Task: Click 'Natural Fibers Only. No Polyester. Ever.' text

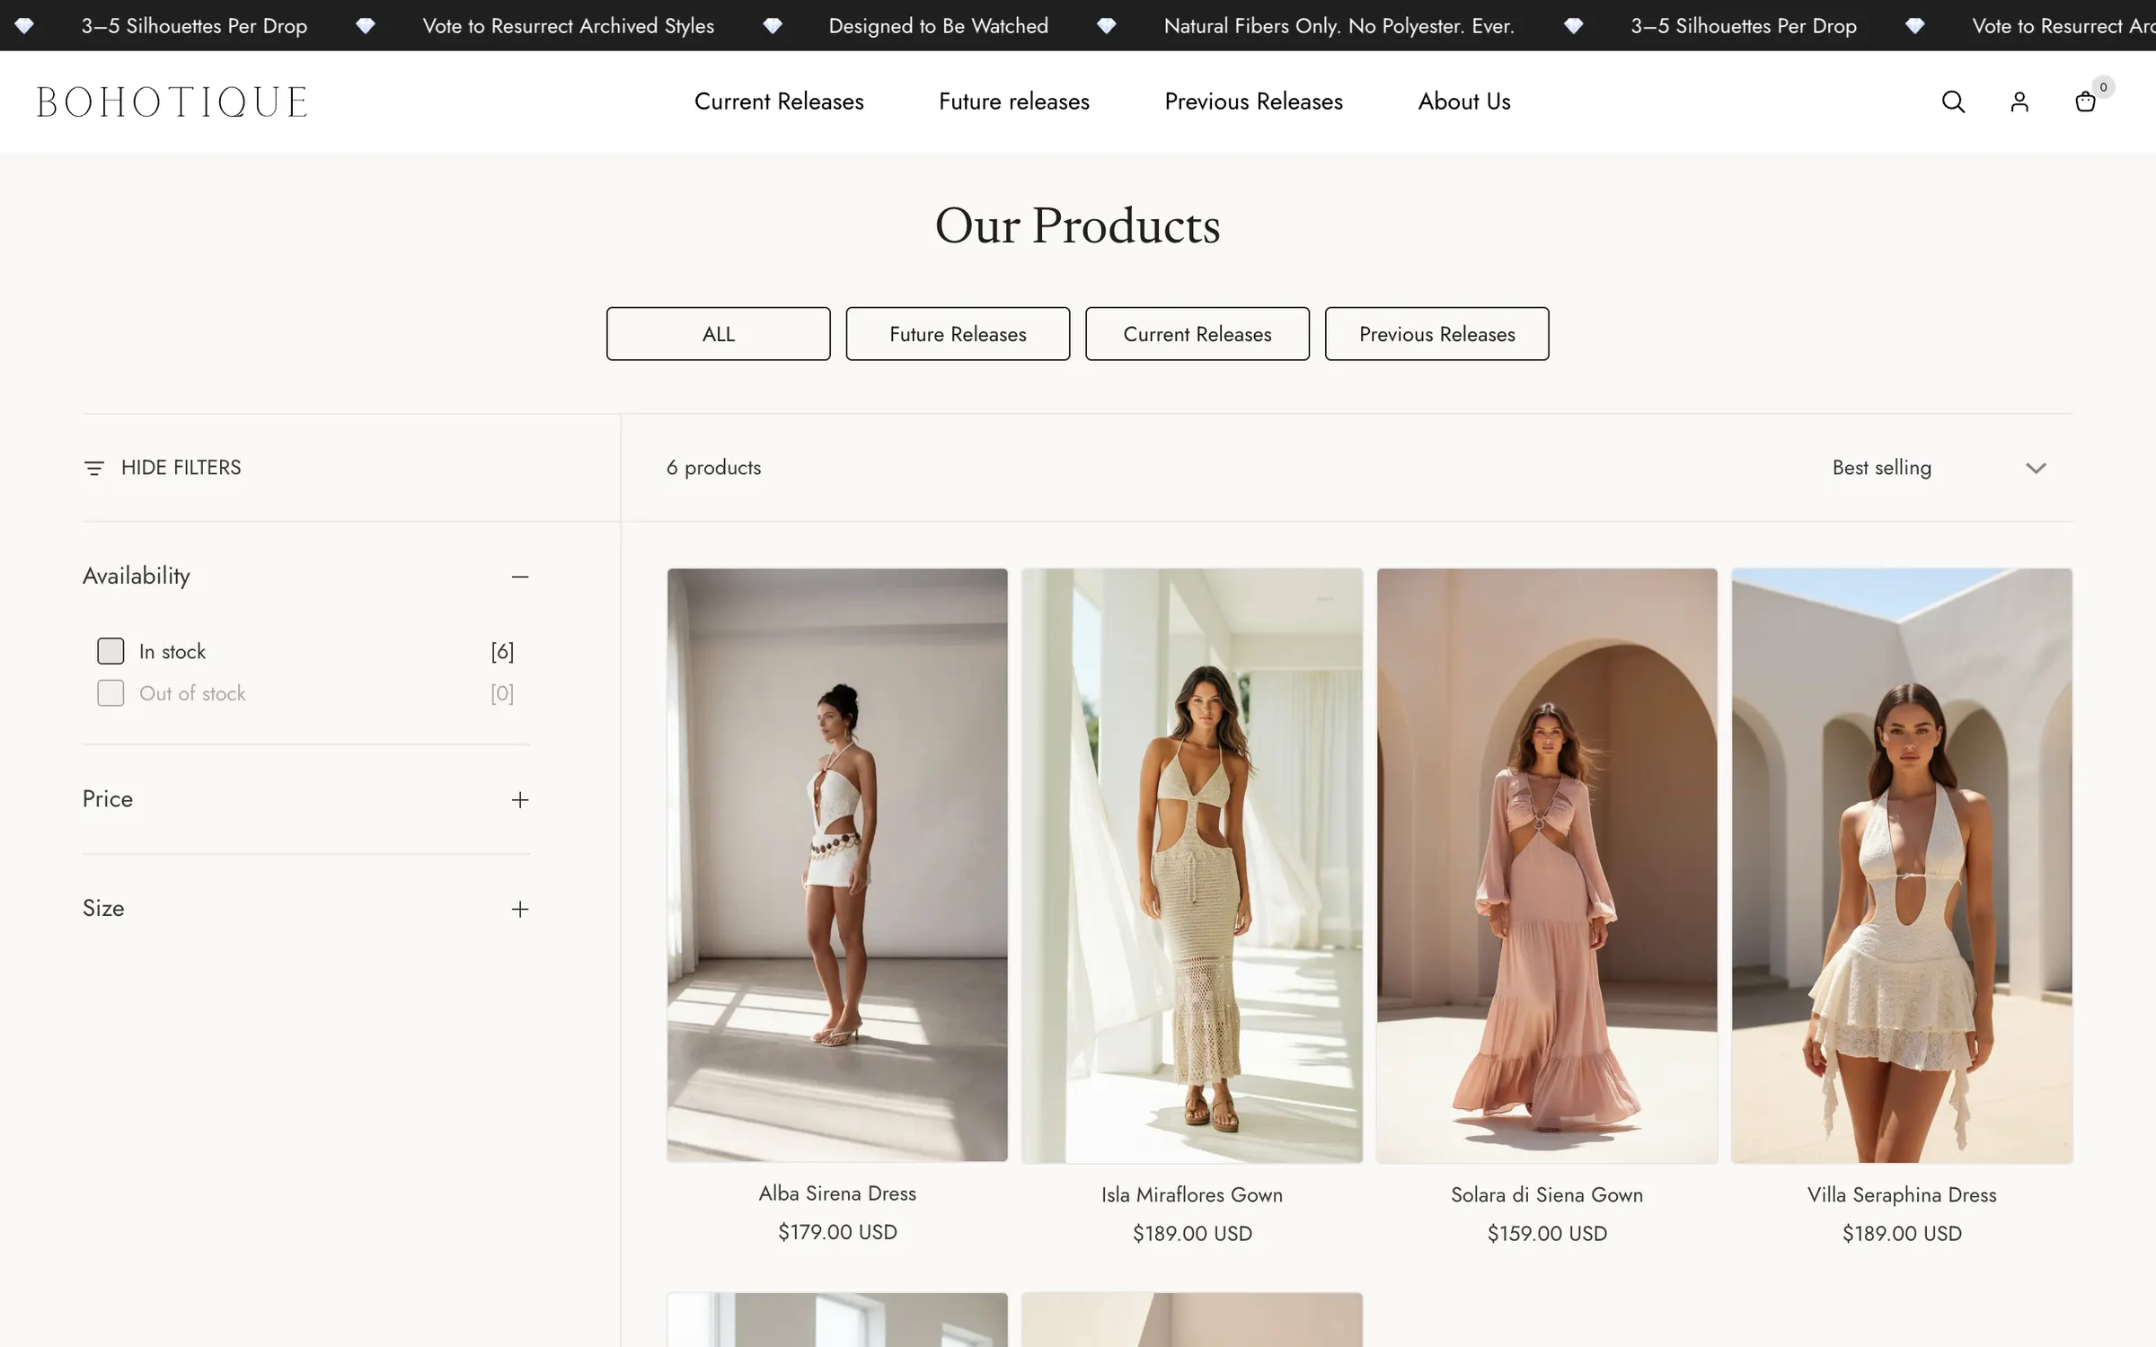Action: tap(1339, 26)
